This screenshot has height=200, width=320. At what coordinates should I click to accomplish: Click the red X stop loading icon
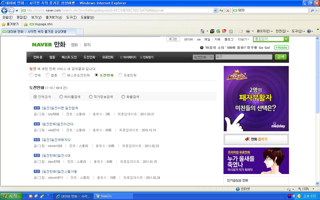tap(227, 10)
